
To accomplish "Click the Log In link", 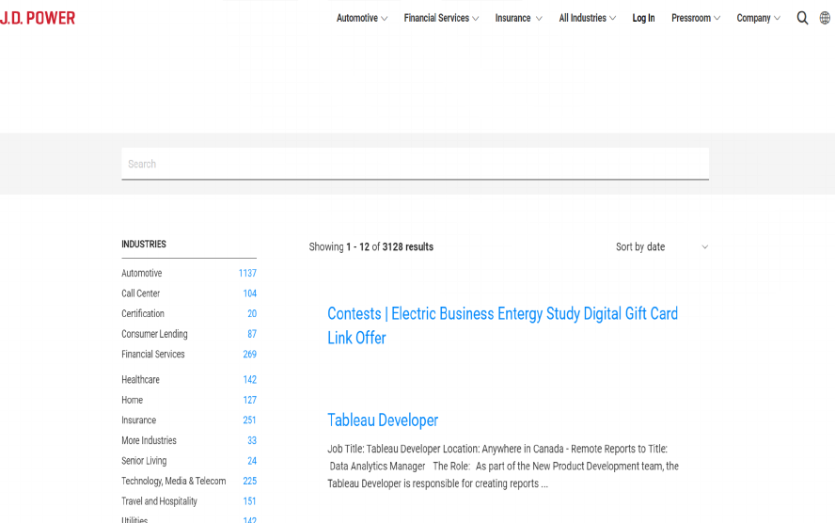I will (x=643, y=18).
